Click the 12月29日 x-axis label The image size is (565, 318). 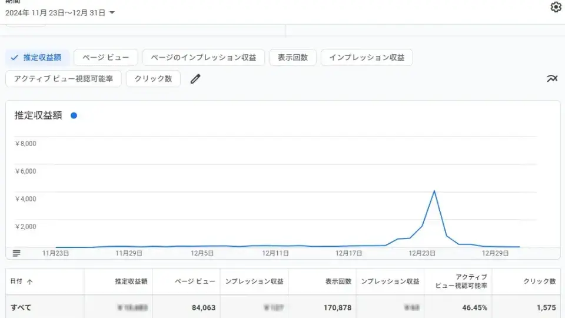coord(495,253)
